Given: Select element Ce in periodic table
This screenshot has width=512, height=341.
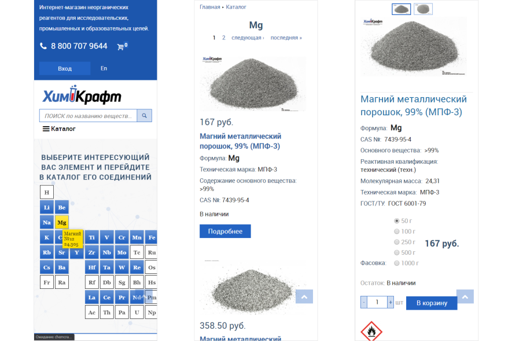Looking at the screenshot, I should coord(107,298).
